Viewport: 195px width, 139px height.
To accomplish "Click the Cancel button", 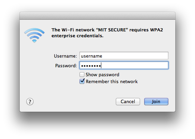I will (x=128, y=101).
